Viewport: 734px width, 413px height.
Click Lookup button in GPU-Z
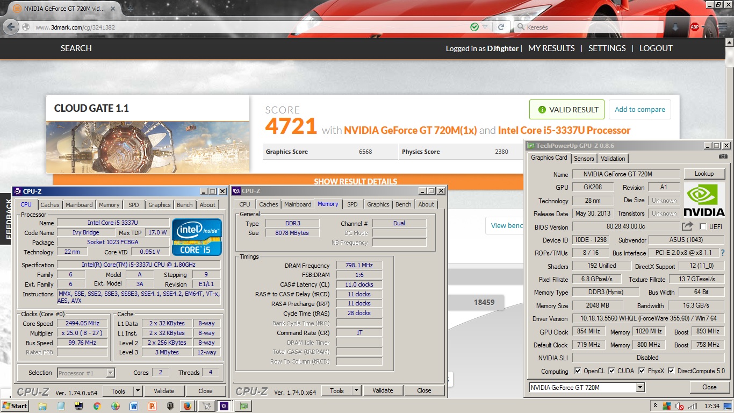pyautogui.click(x=704, y=174)
